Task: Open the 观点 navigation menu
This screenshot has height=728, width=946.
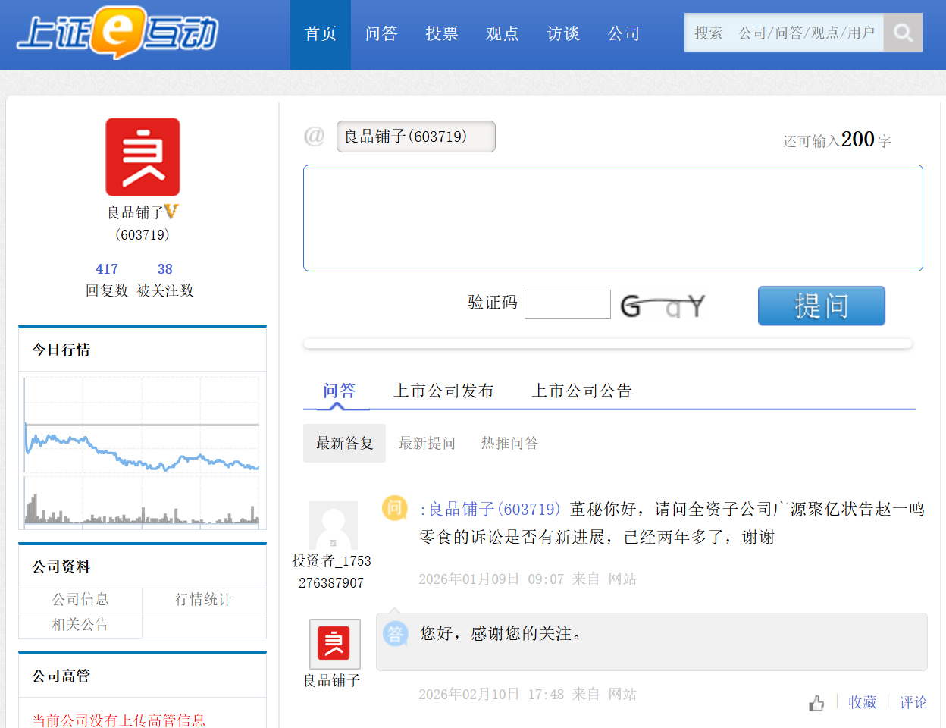Action: [503, 34]
